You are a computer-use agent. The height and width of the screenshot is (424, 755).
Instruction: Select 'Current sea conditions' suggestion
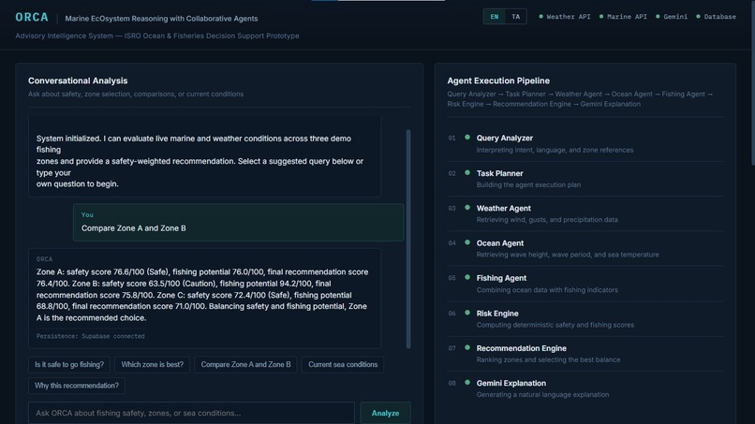click(343, 365)
